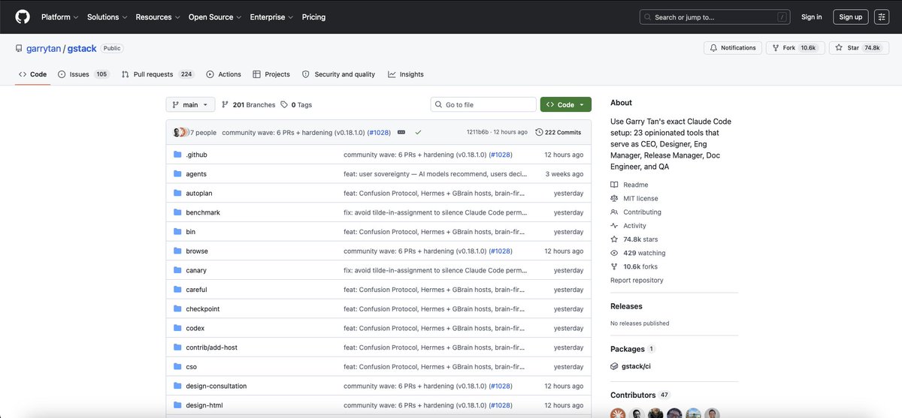The image size is (902, 418).
Task: Switch to the Insights tab
Action: 406,74
